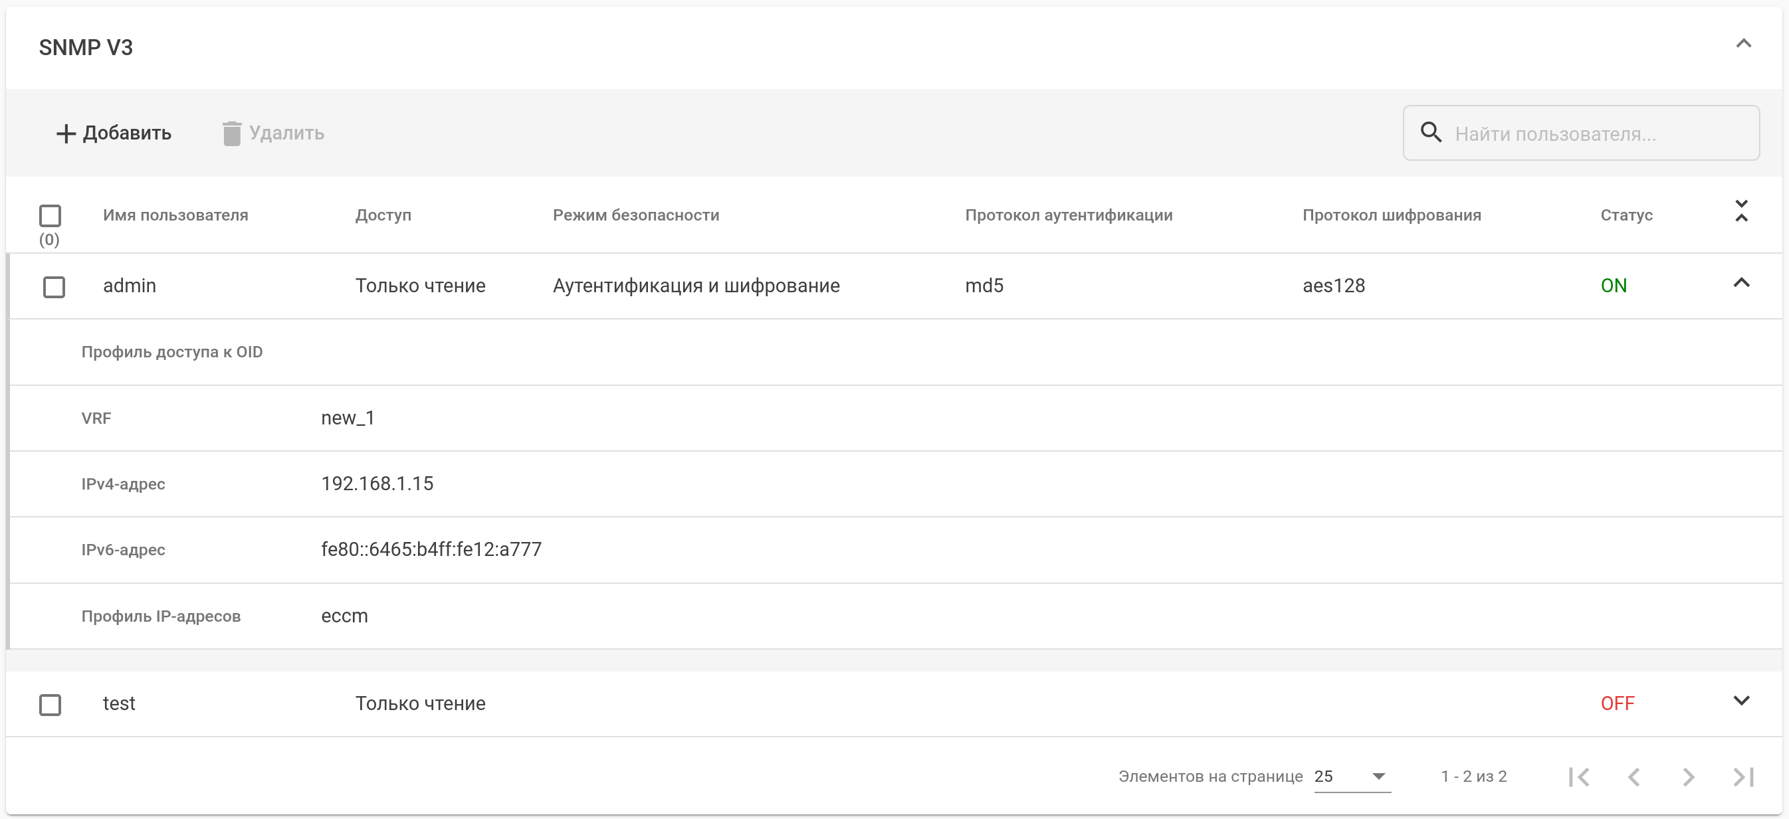Collapse all rows via header double-chevron icon
This screenshot has height=819, width=1789.
(1741, 211)
